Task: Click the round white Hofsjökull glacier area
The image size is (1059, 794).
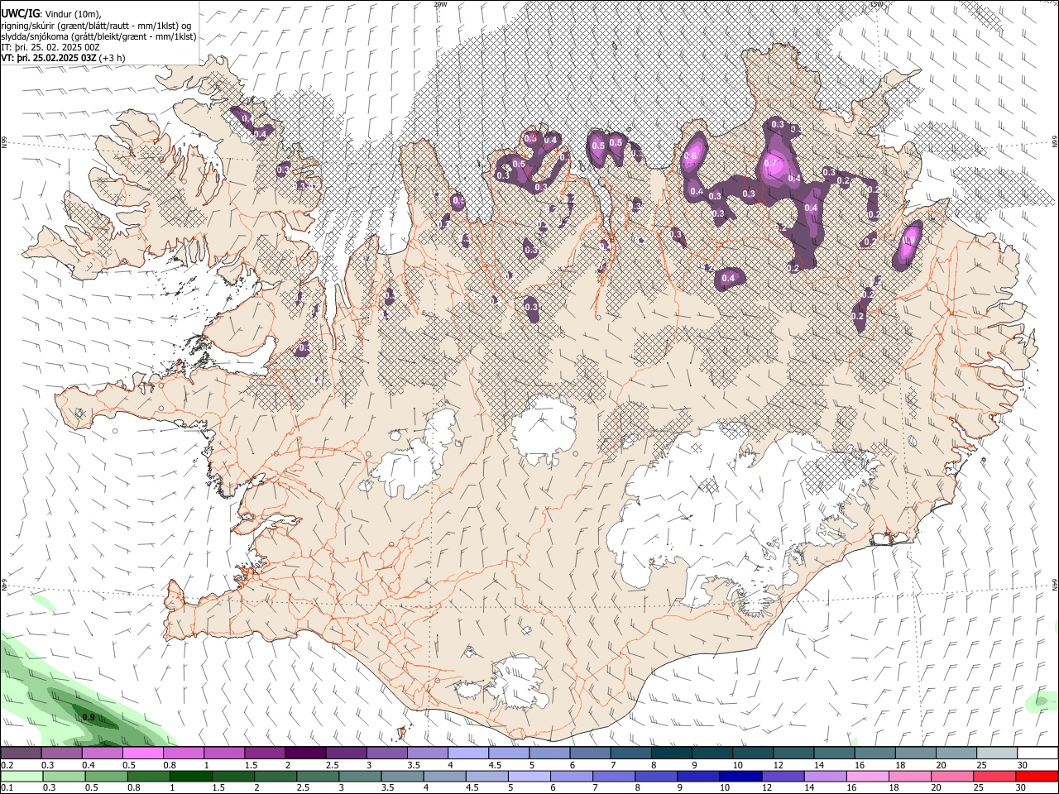Action: (544, 430)
